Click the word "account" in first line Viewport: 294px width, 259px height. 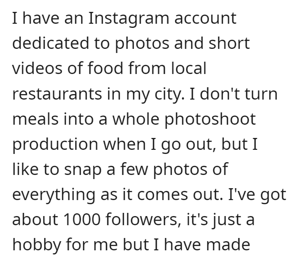[205, 19]
